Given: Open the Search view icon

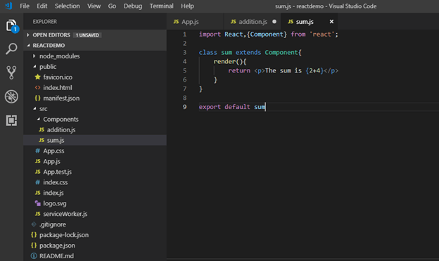Looking at the screenshot, I should click(11, 49).
